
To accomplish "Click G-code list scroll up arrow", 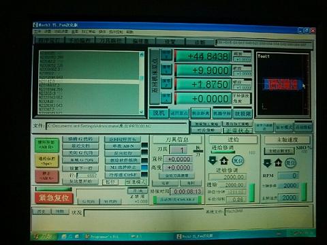I will 142,54.
